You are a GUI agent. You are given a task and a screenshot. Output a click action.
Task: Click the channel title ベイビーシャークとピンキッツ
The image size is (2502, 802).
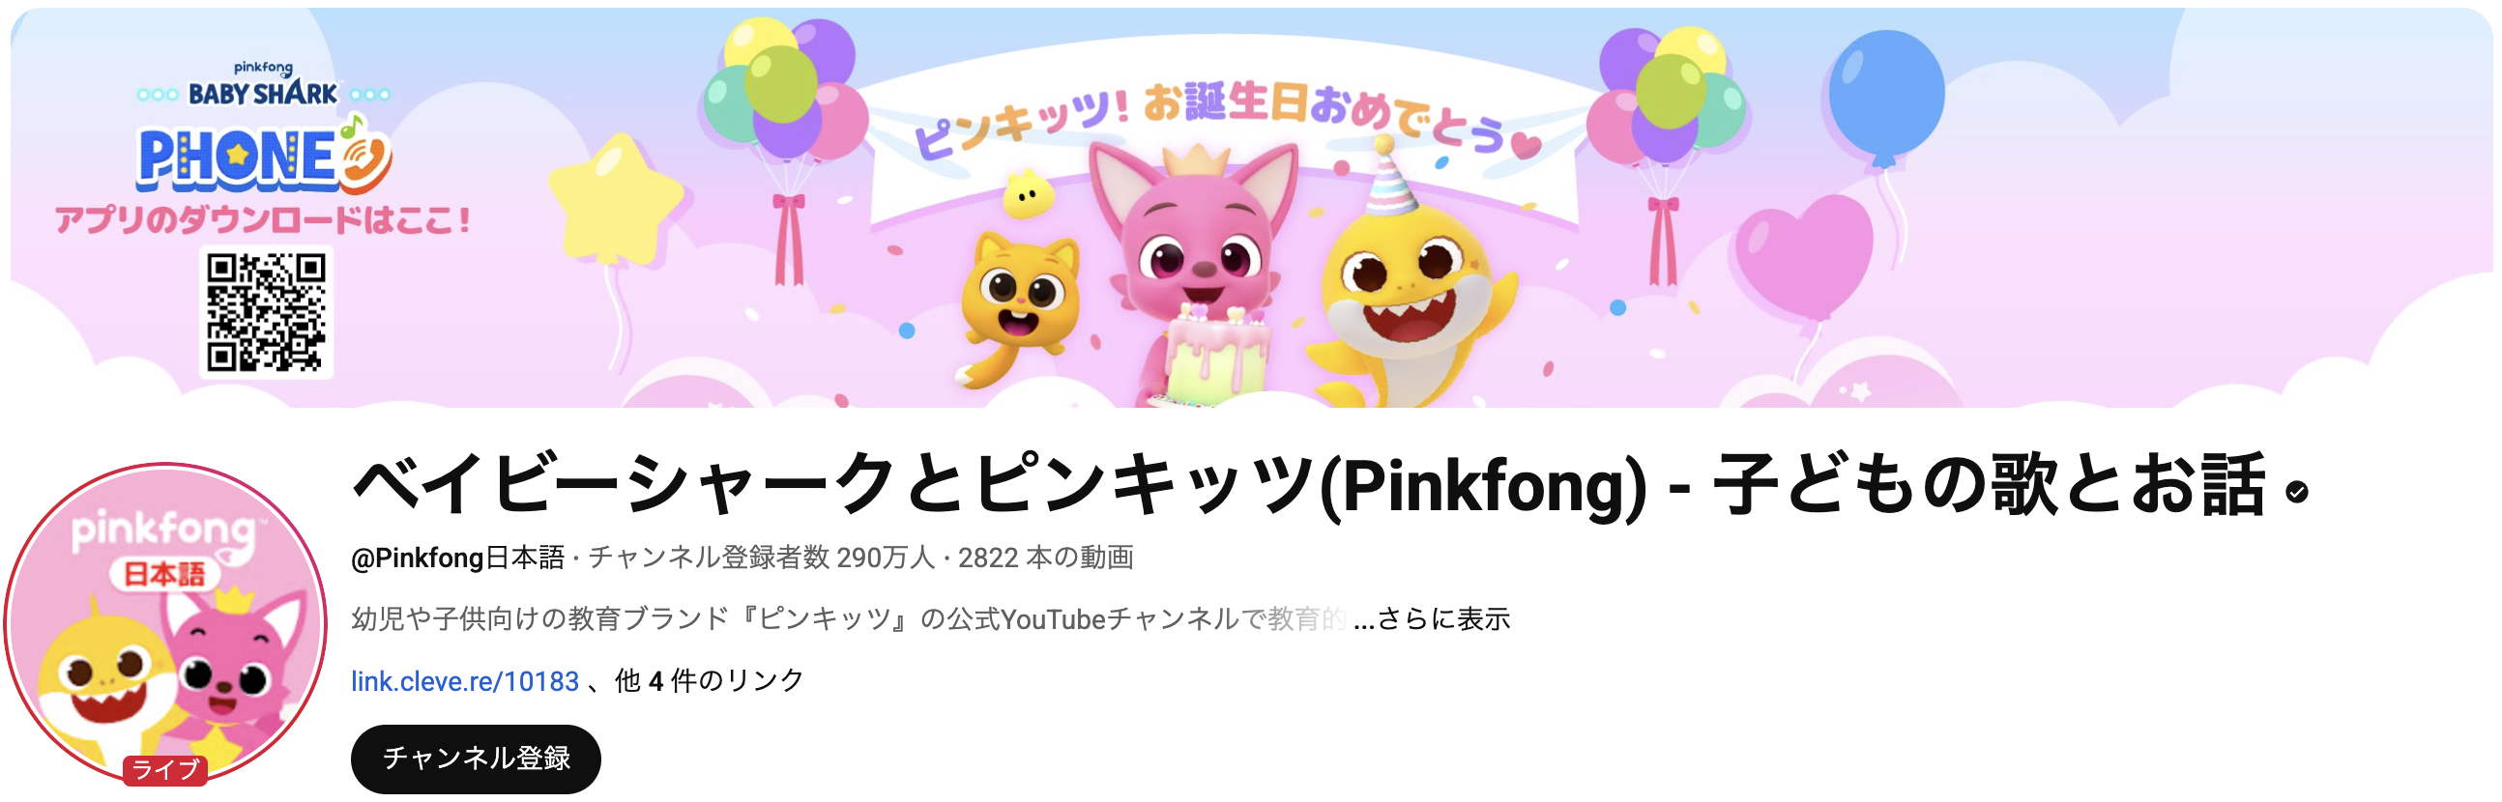pos(835,484)
